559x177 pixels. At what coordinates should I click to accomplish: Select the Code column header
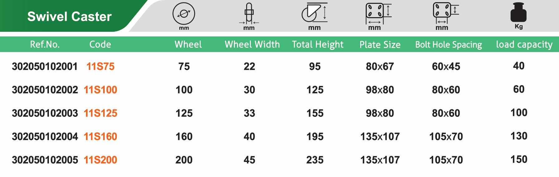pos(100,44)
